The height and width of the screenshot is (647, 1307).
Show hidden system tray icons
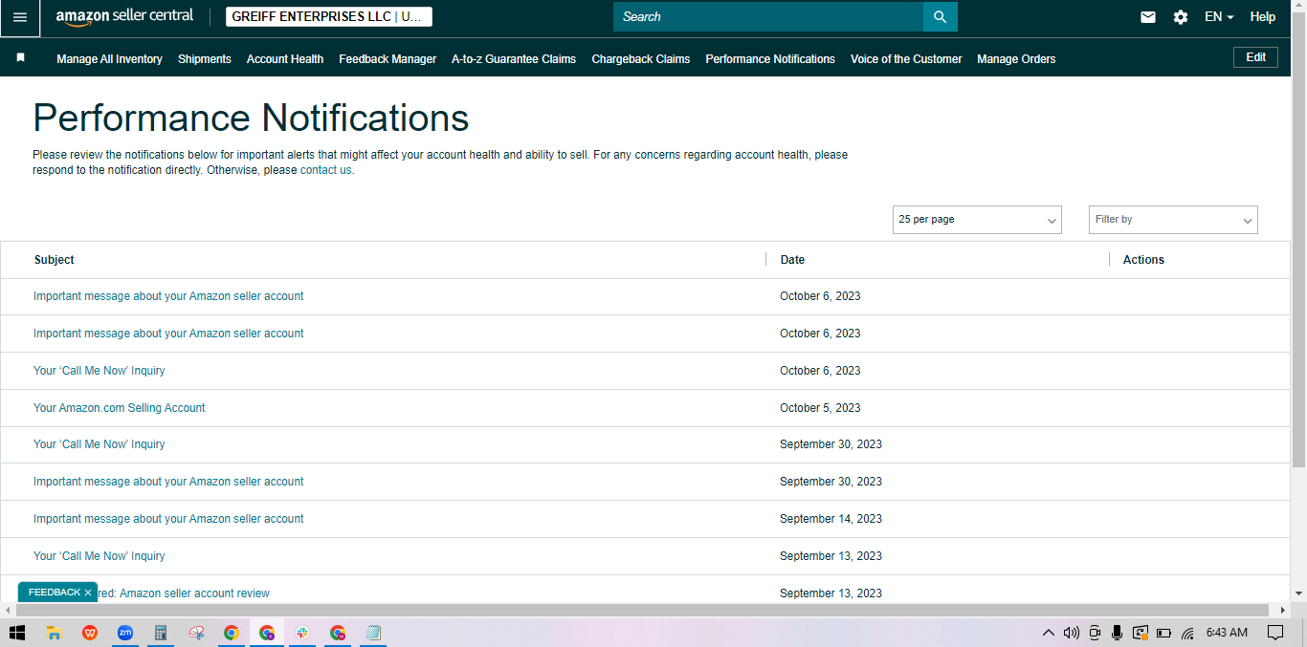pos(1049,633)
